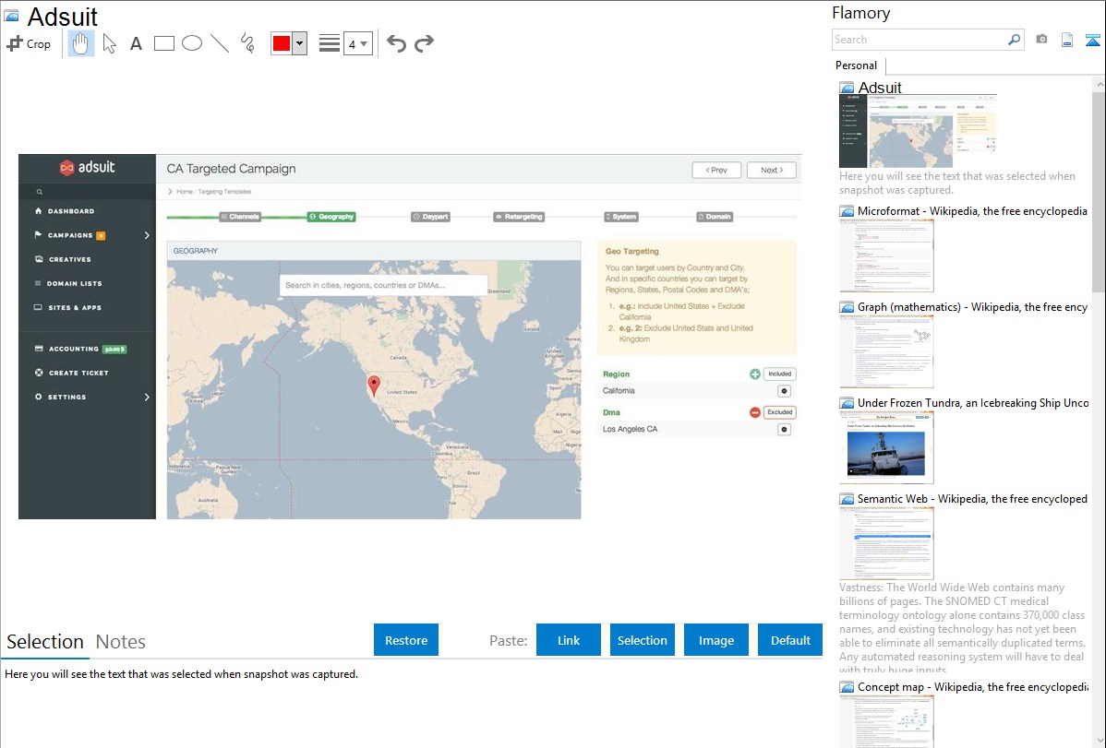
Task: Click the snapshot list scrollbar up arrow
Action: point(1099,84)
